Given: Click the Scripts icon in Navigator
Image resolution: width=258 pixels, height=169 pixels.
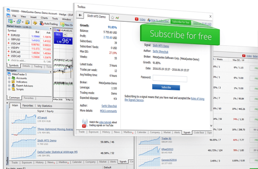Looking at the screenshot, I should [x=14, y=89].
